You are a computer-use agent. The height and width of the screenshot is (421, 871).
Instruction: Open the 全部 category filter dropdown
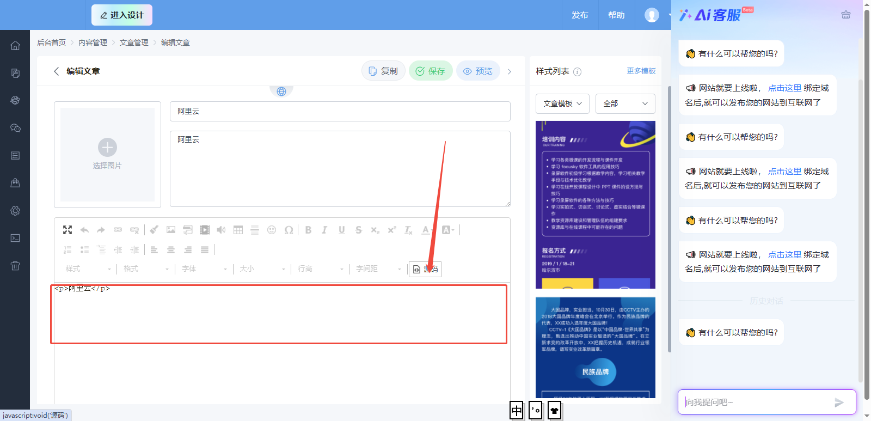(x=625, y=103)
